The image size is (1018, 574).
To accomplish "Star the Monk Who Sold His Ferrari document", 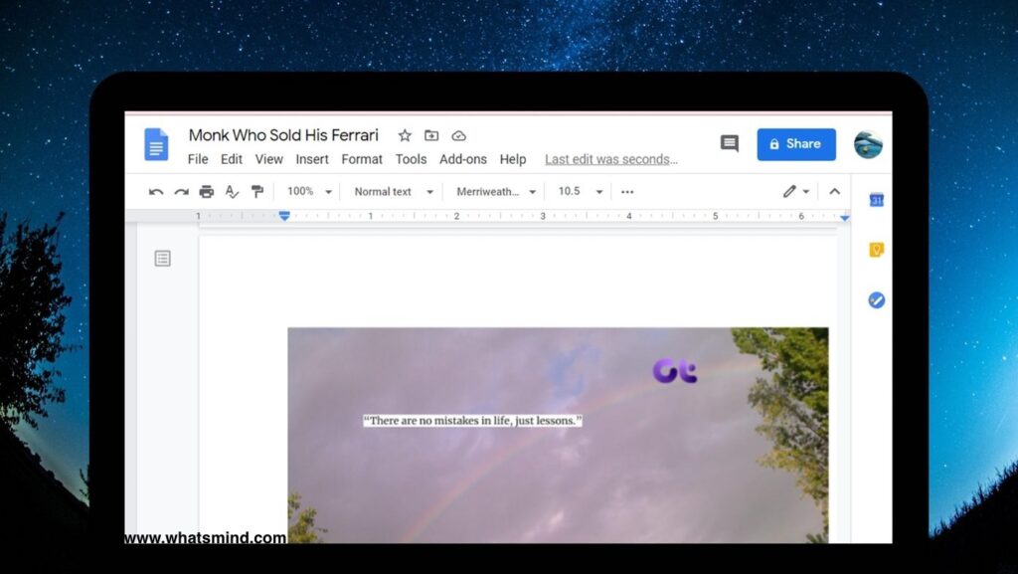I will point(405,135).
